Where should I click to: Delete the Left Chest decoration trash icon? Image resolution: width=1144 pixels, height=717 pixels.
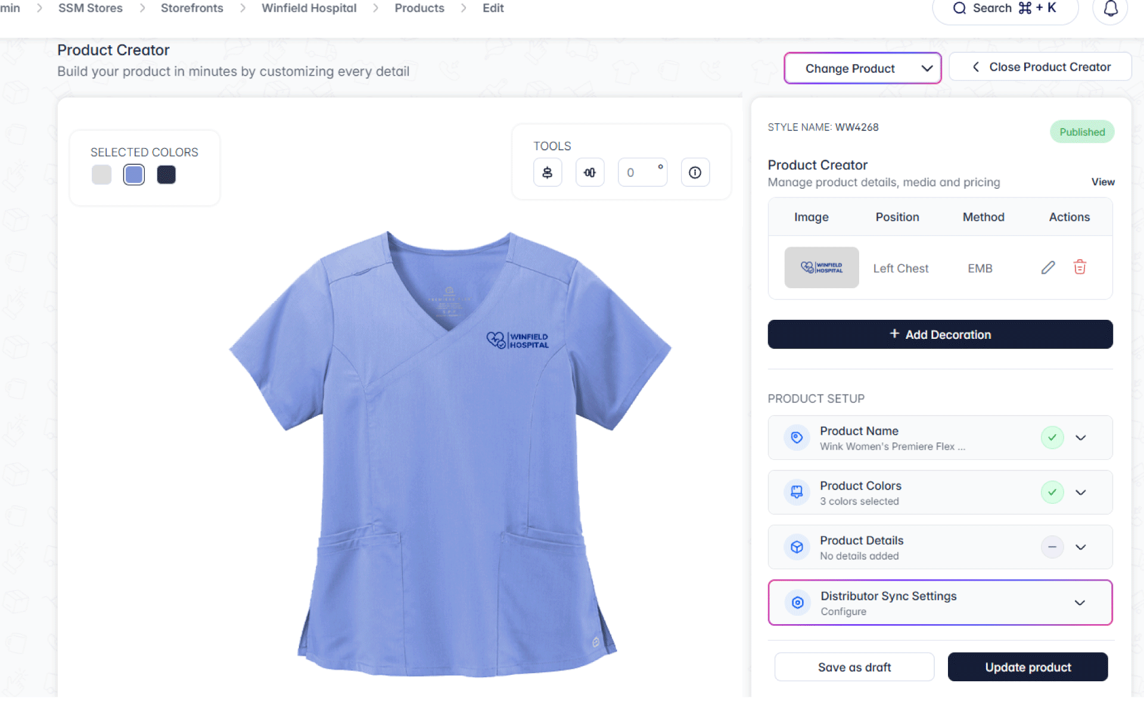pyautogui.click(x=1080, y=267)
